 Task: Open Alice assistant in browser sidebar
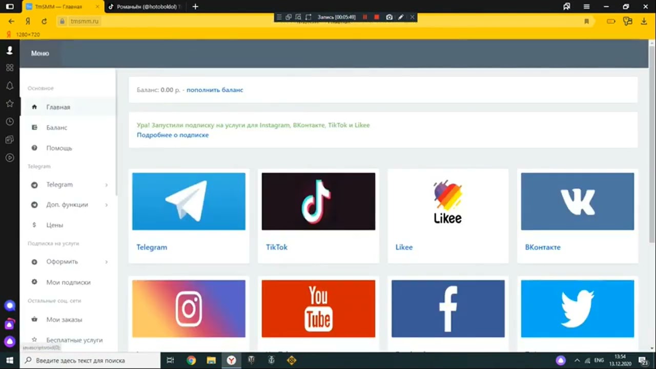click(x=9, y=341)
